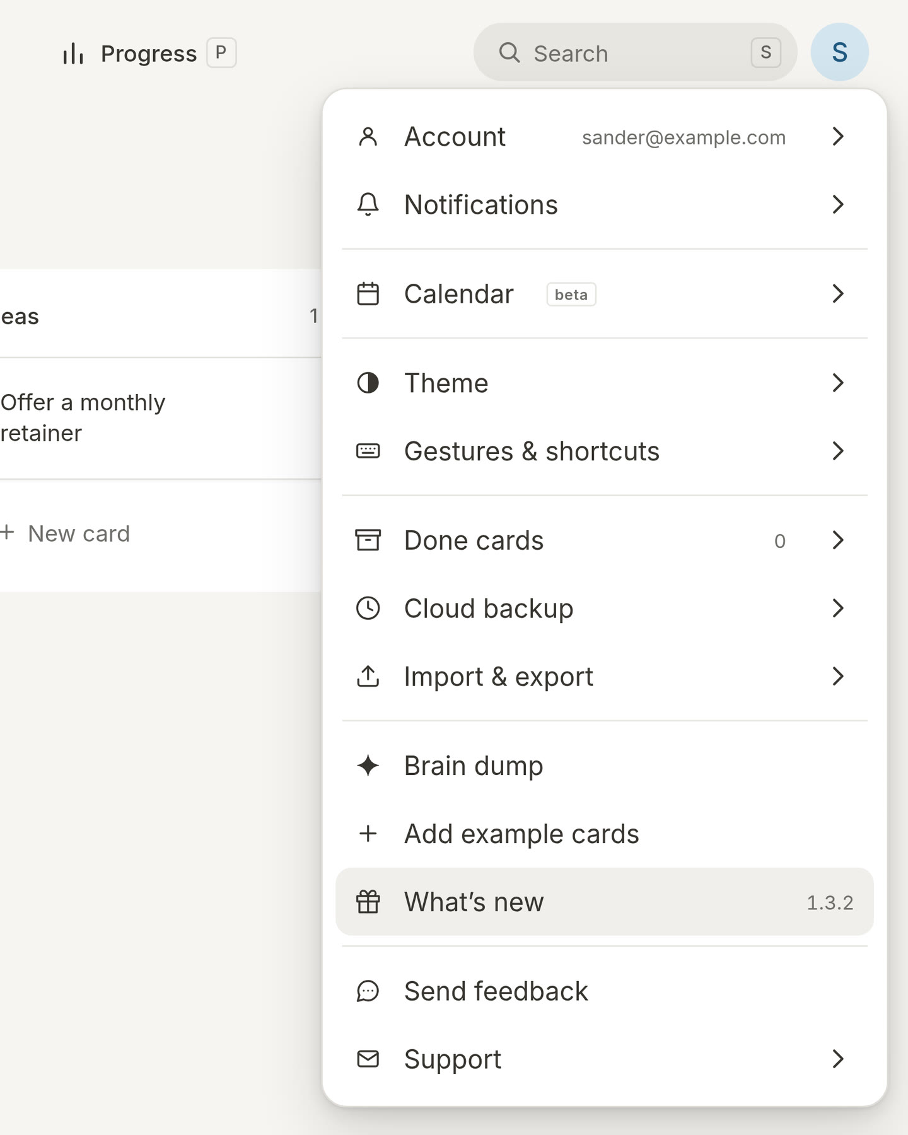Click the Notifications bell icon
The width and height of the screenshot is (908, 1135).
pos(368,204)
